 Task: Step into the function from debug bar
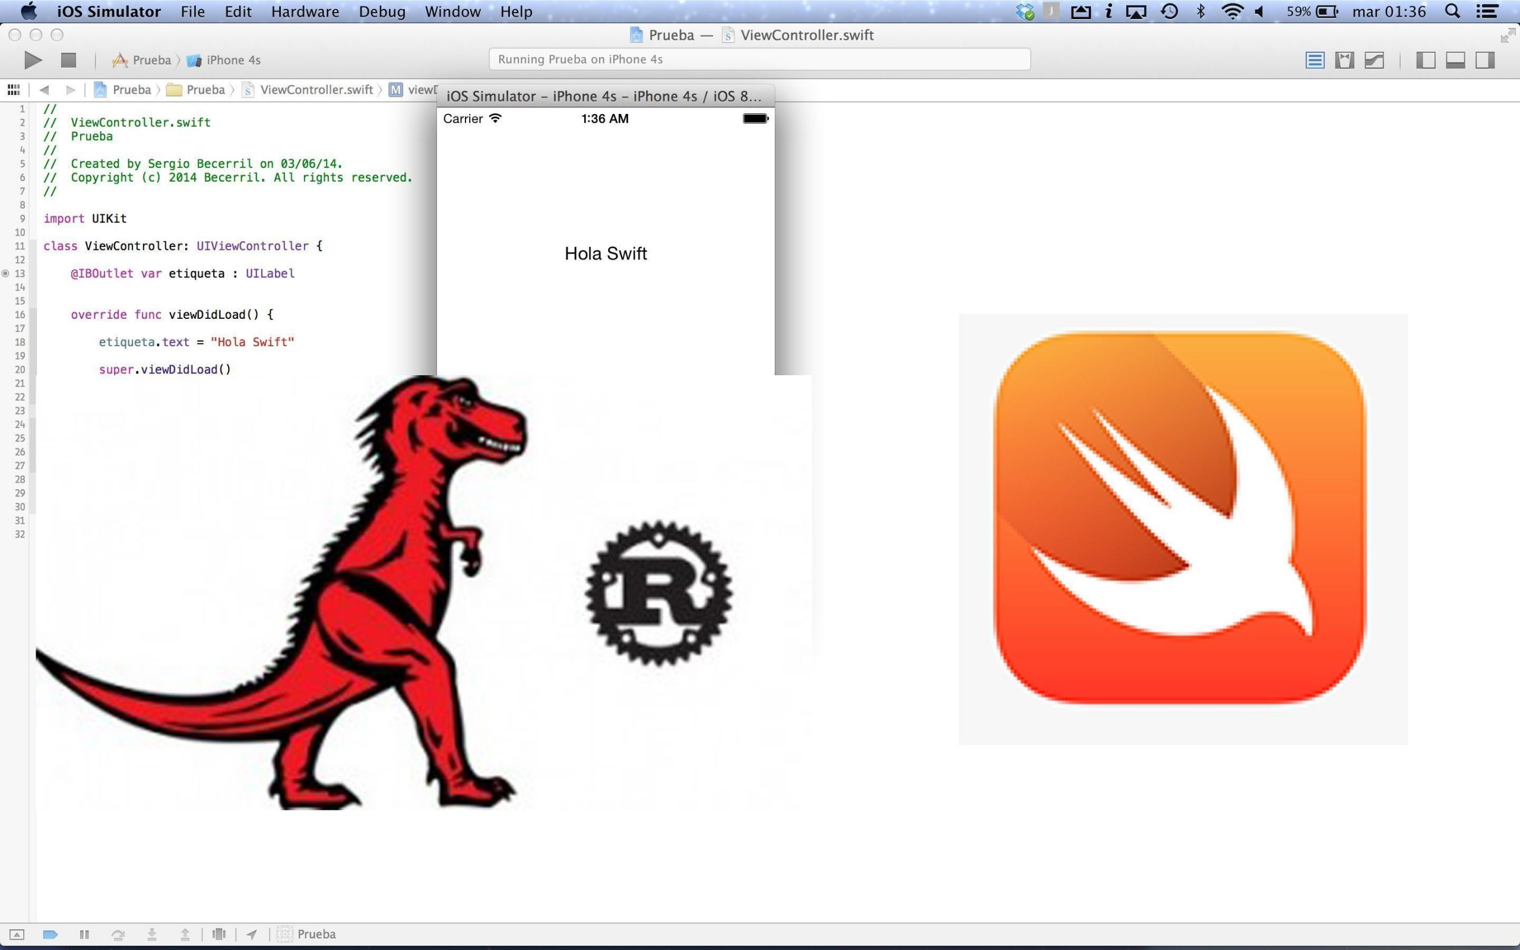pos(152,935)
